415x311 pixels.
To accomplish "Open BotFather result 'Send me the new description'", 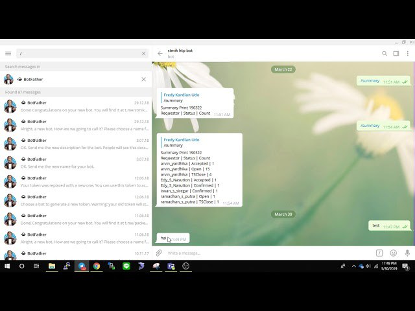I will click(76, 144).
